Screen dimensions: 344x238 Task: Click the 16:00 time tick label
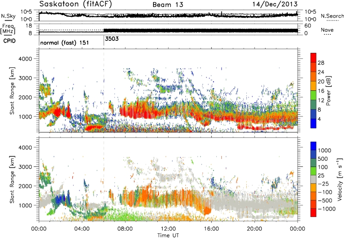pos(211,229)
